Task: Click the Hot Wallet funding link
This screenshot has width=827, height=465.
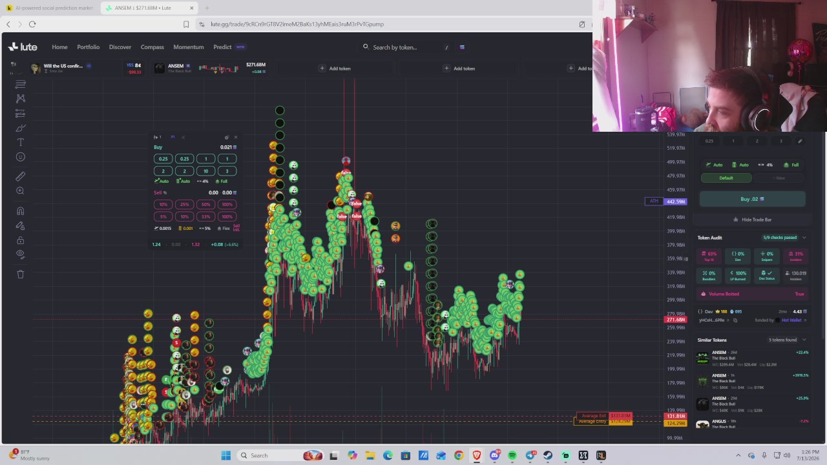Action: tap(791, 320)
